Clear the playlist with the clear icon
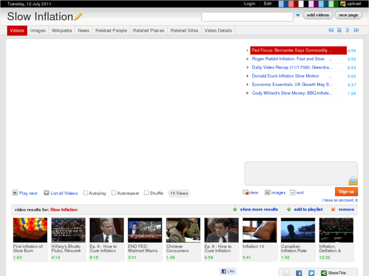This screenshot has width=369, height=276. pos(246,192)
